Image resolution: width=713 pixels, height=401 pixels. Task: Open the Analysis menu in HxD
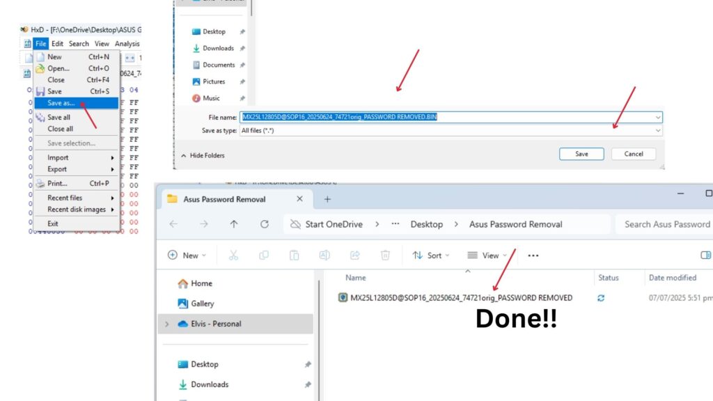(127, 44)
